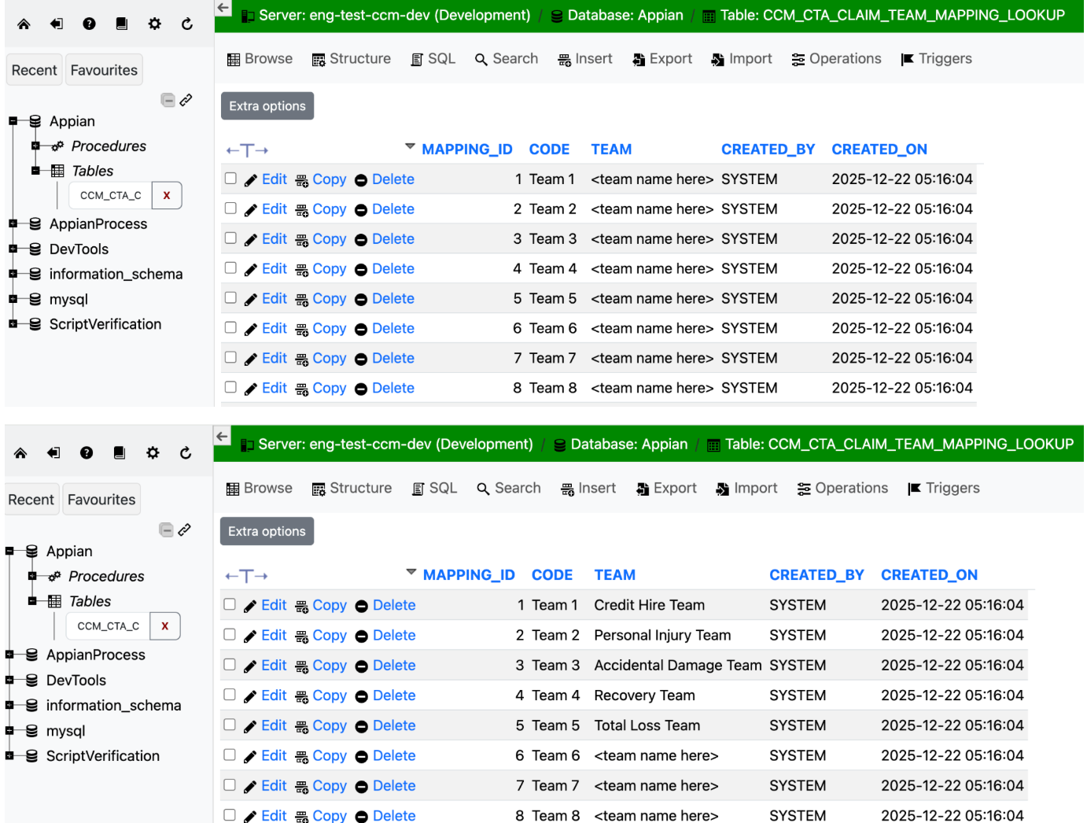
Task: Select the Credit Hire Team row checkbox
Action: 230,604
